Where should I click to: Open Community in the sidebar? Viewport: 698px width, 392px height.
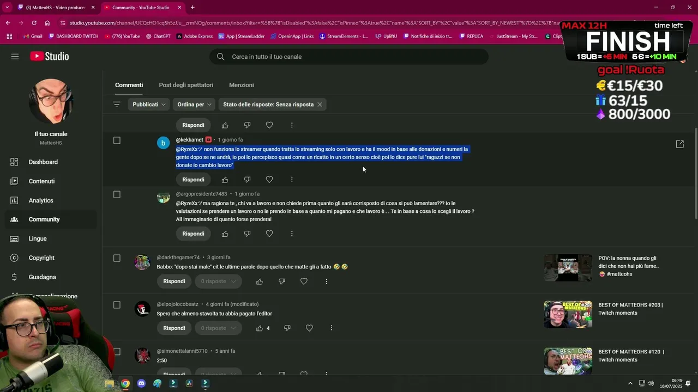(50, 219)
